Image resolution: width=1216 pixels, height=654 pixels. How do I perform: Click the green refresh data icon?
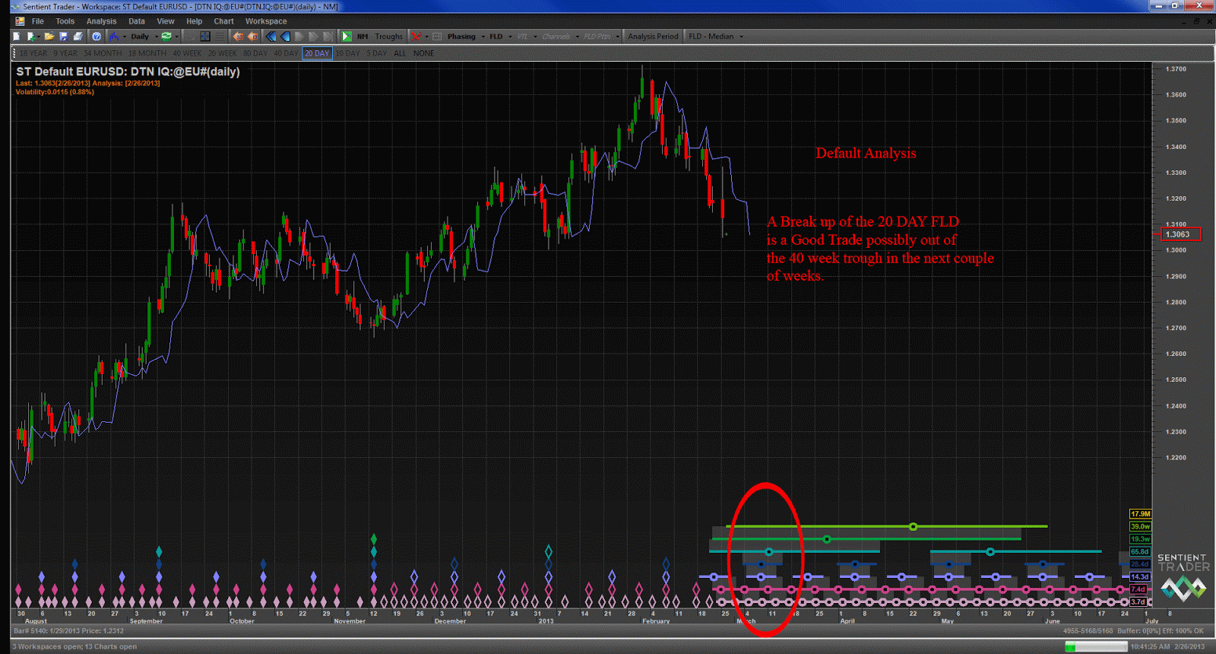(166, 37)
